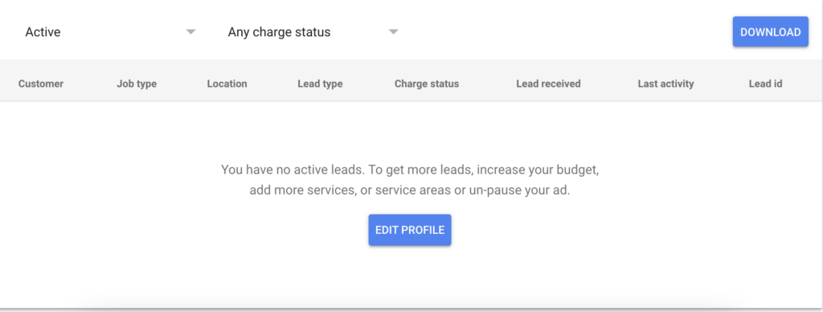Open the Active lead status dropdown
This screenshot has width=823, height=312.
[110, 32]
